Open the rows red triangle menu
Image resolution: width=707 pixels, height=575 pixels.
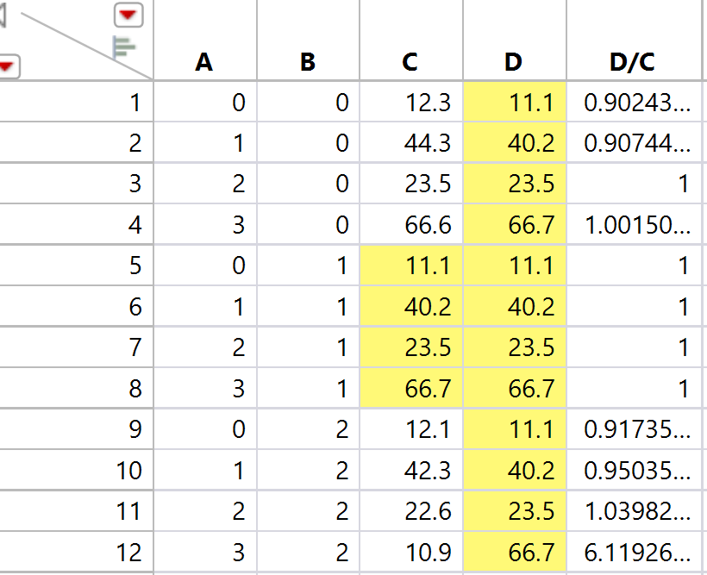point(8,66)
